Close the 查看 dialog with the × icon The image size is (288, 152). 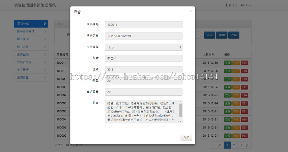tap(190, 11)
